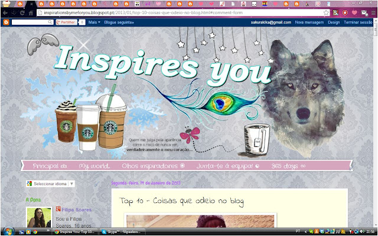The width and height of the screenshot is (378, 236).
Task: Go to Blogue seguinte link
Action: [119, 22]
